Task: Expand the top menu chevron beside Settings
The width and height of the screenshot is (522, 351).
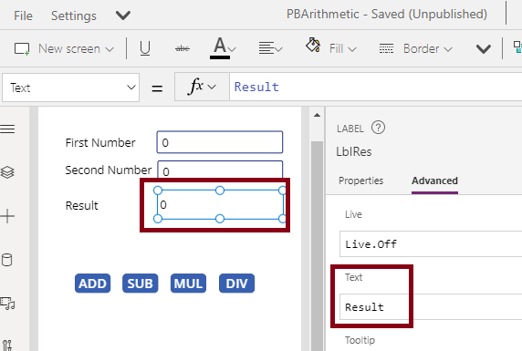Action: pyautogui.click(x=123, y=15)
